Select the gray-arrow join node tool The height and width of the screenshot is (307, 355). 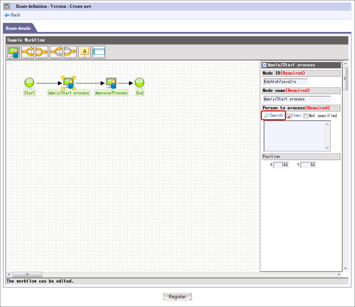pos(70,52)
